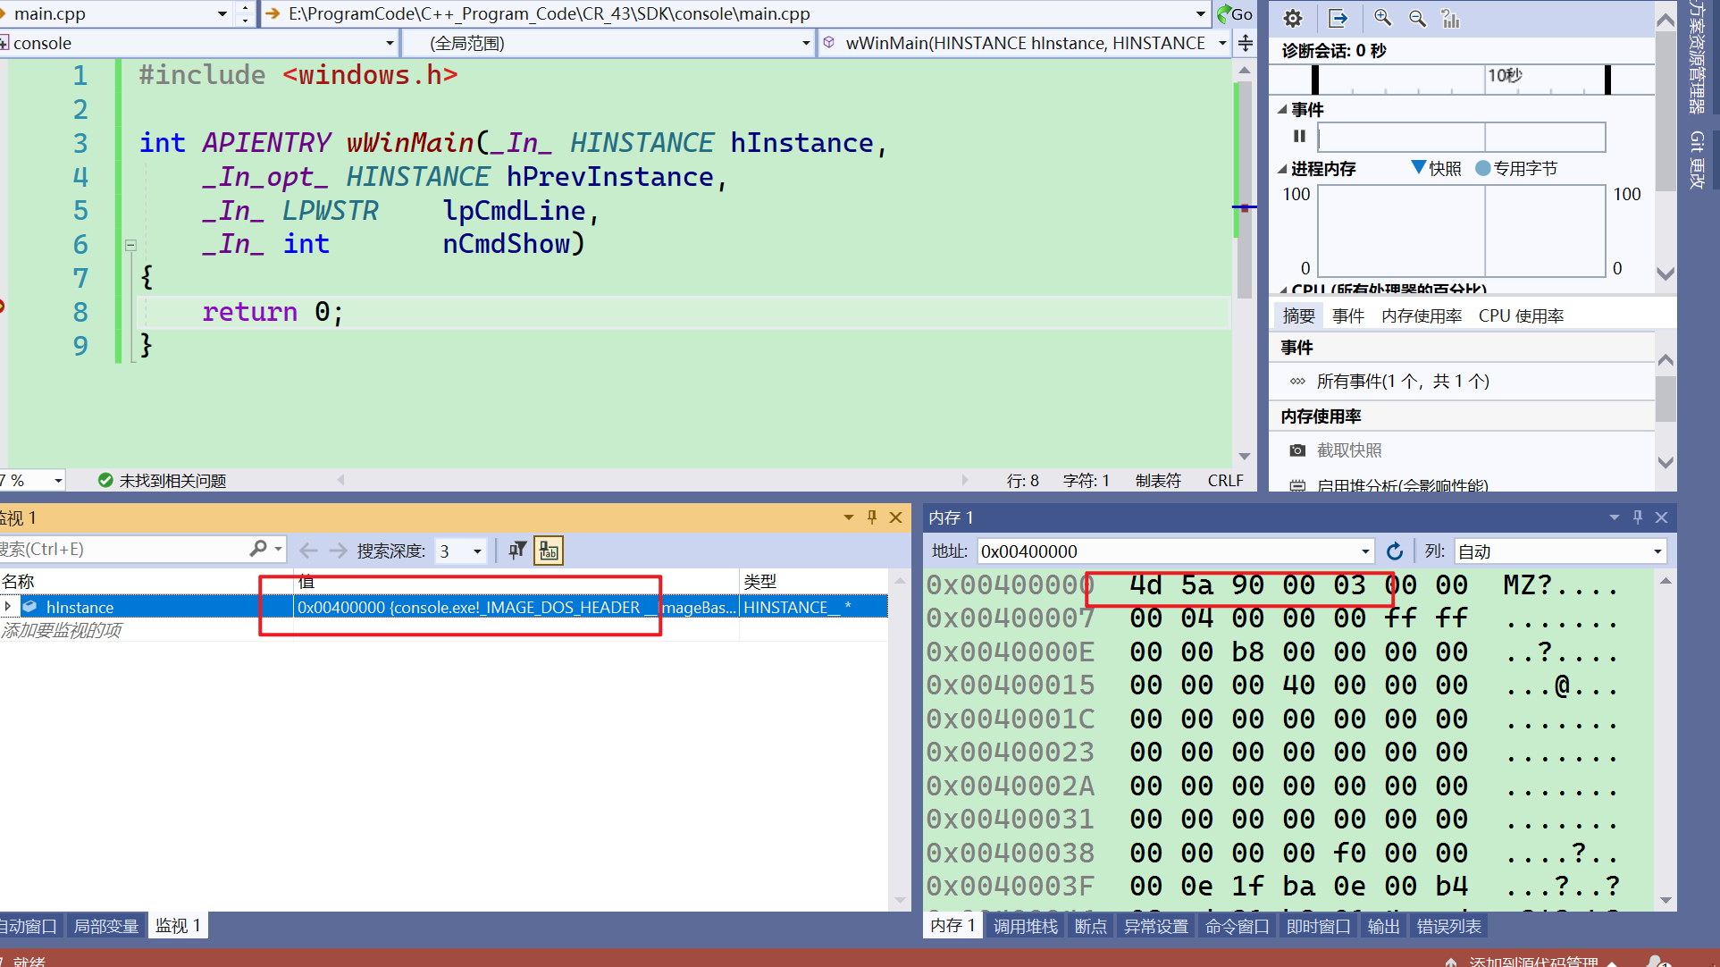The width and height of the screenshot is (1720, 967).
Task: Collapse the wWinMain function fold marker
Action: 130,244
